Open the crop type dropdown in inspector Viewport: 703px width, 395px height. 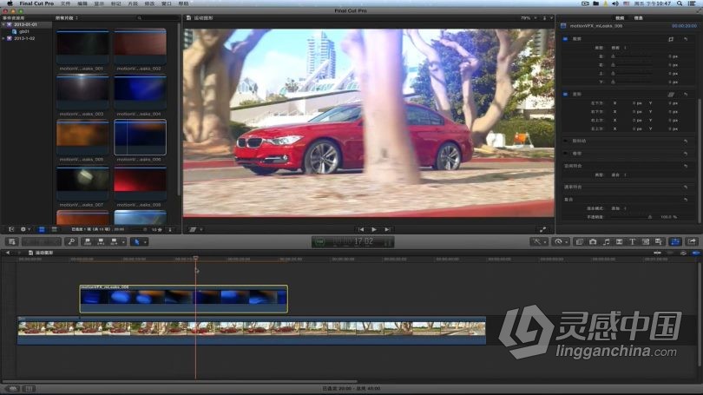(x=619, y=48)
